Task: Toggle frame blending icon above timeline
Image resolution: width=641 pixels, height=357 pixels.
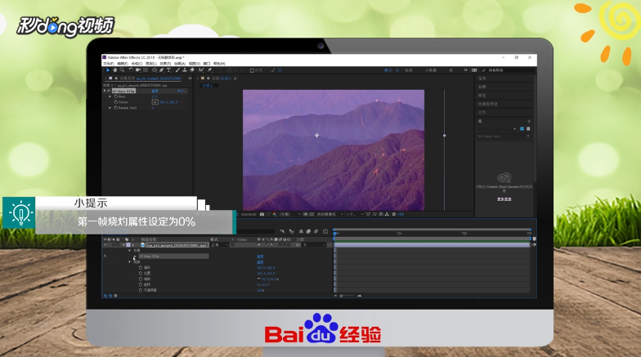Action: pyautogui.click(x=309, y=232)
